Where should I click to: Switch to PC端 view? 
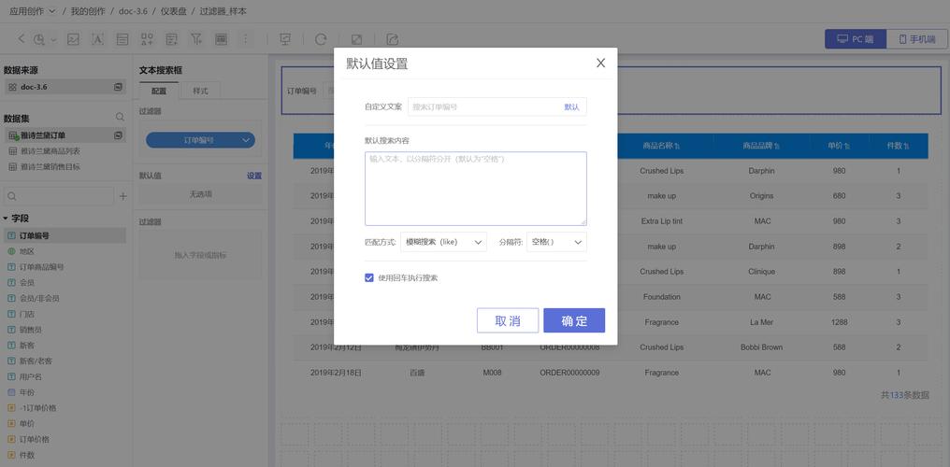pos(855,39)
